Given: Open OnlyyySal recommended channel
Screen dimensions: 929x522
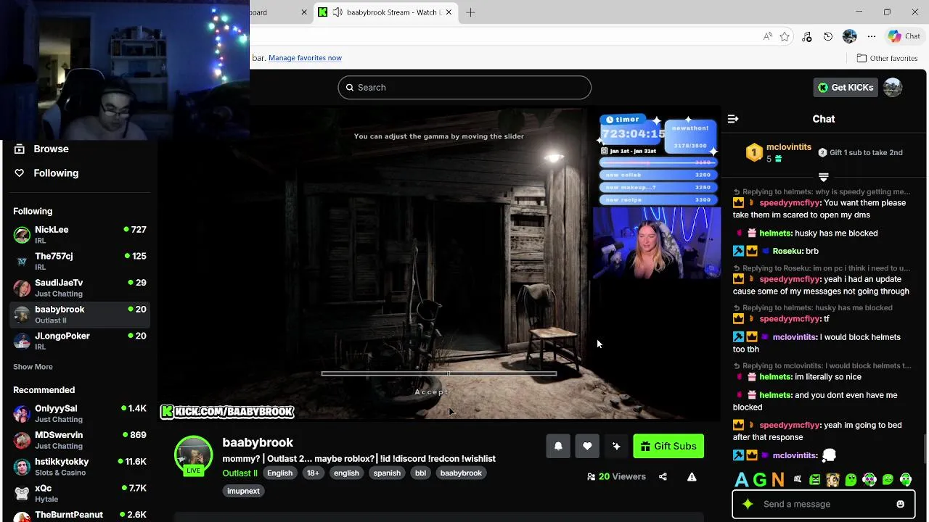Looking at the screenshot, I should (x=80, y=414).
